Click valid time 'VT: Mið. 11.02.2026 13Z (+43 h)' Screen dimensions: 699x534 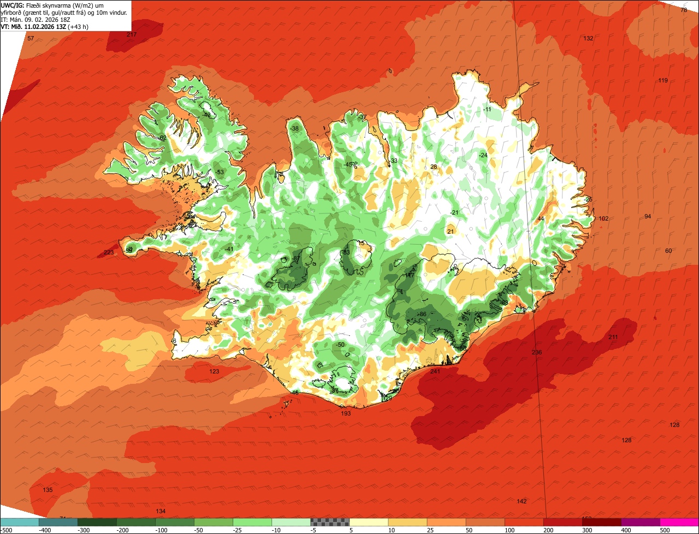45,26
